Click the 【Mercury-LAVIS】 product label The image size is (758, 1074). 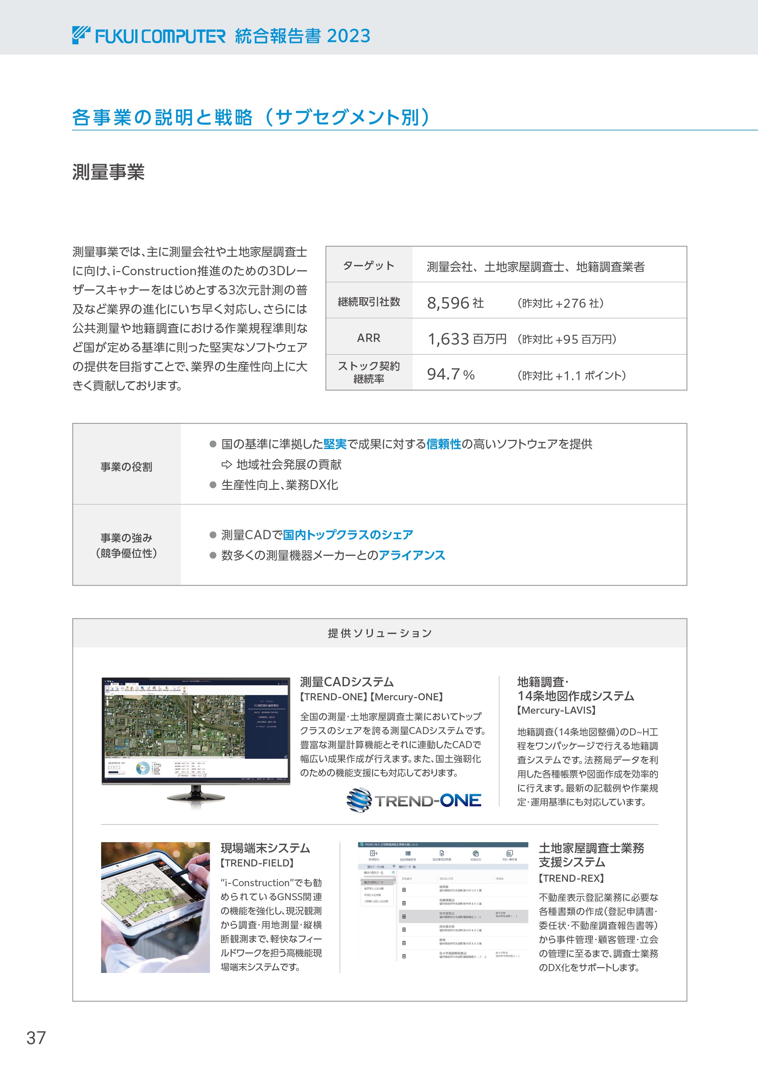(556, 710)
